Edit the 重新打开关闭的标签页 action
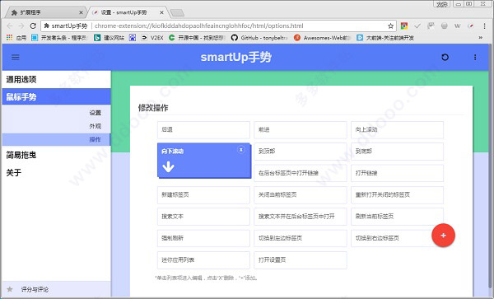Viewport: 494px width, 299px height. [x=397, y=195]
